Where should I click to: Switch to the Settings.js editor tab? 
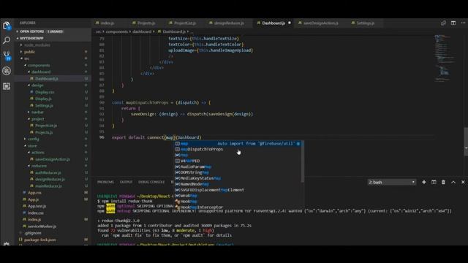click(x=365, y=23)
